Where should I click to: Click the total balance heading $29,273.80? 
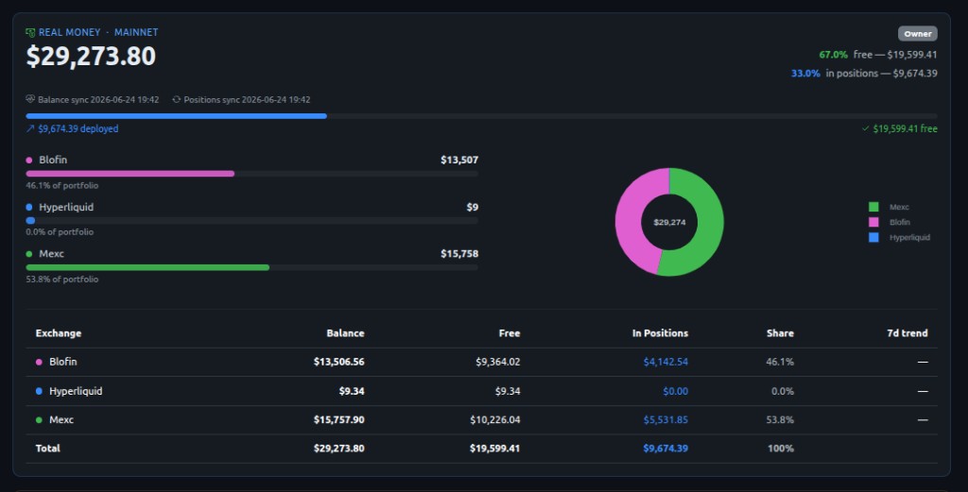coord(91,56)
